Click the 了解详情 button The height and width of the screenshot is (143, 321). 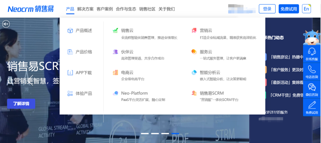coord(21,104)
